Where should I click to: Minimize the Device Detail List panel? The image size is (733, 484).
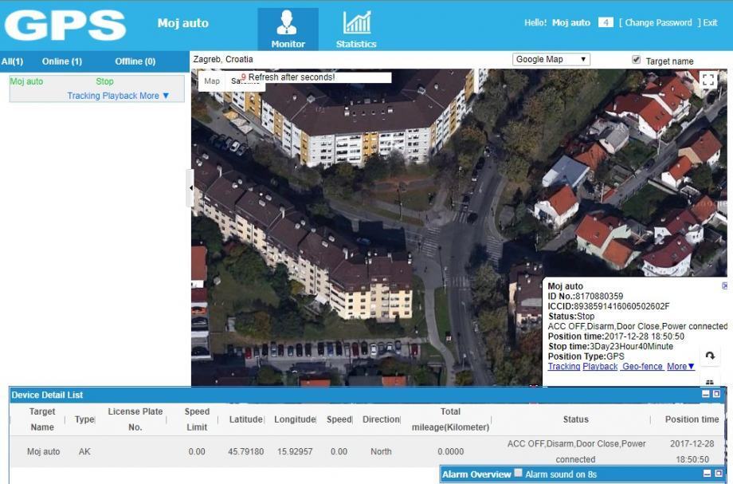point(705,394)
